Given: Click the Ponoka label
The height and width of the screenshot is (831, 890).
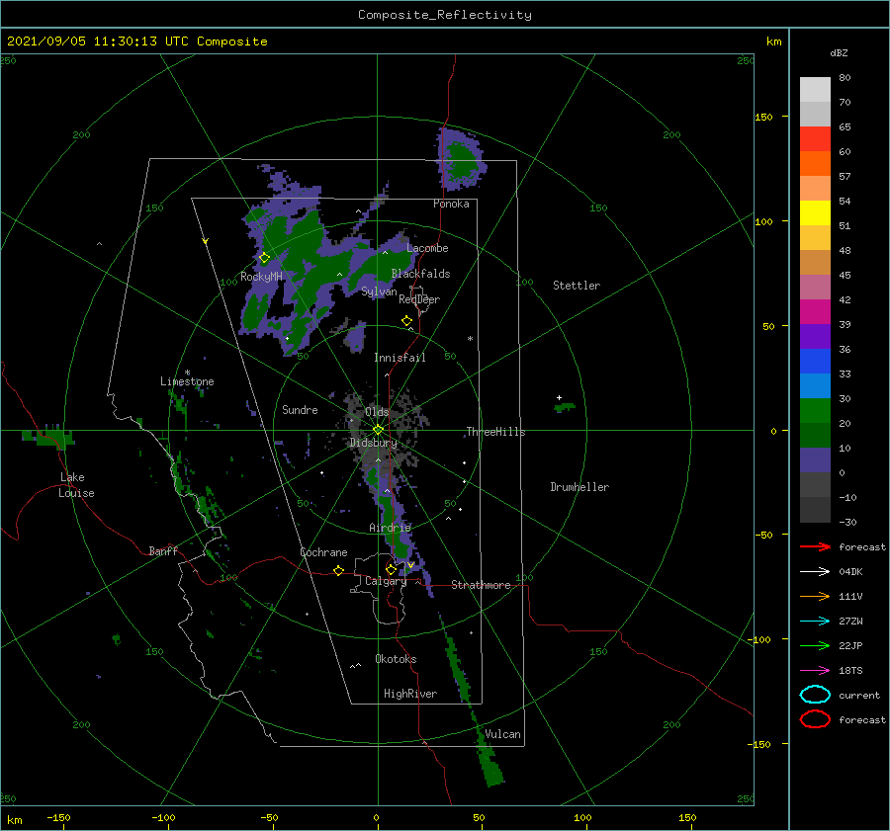Looking at the screenshot, I should pyautogui.click(x=451, y=204).
